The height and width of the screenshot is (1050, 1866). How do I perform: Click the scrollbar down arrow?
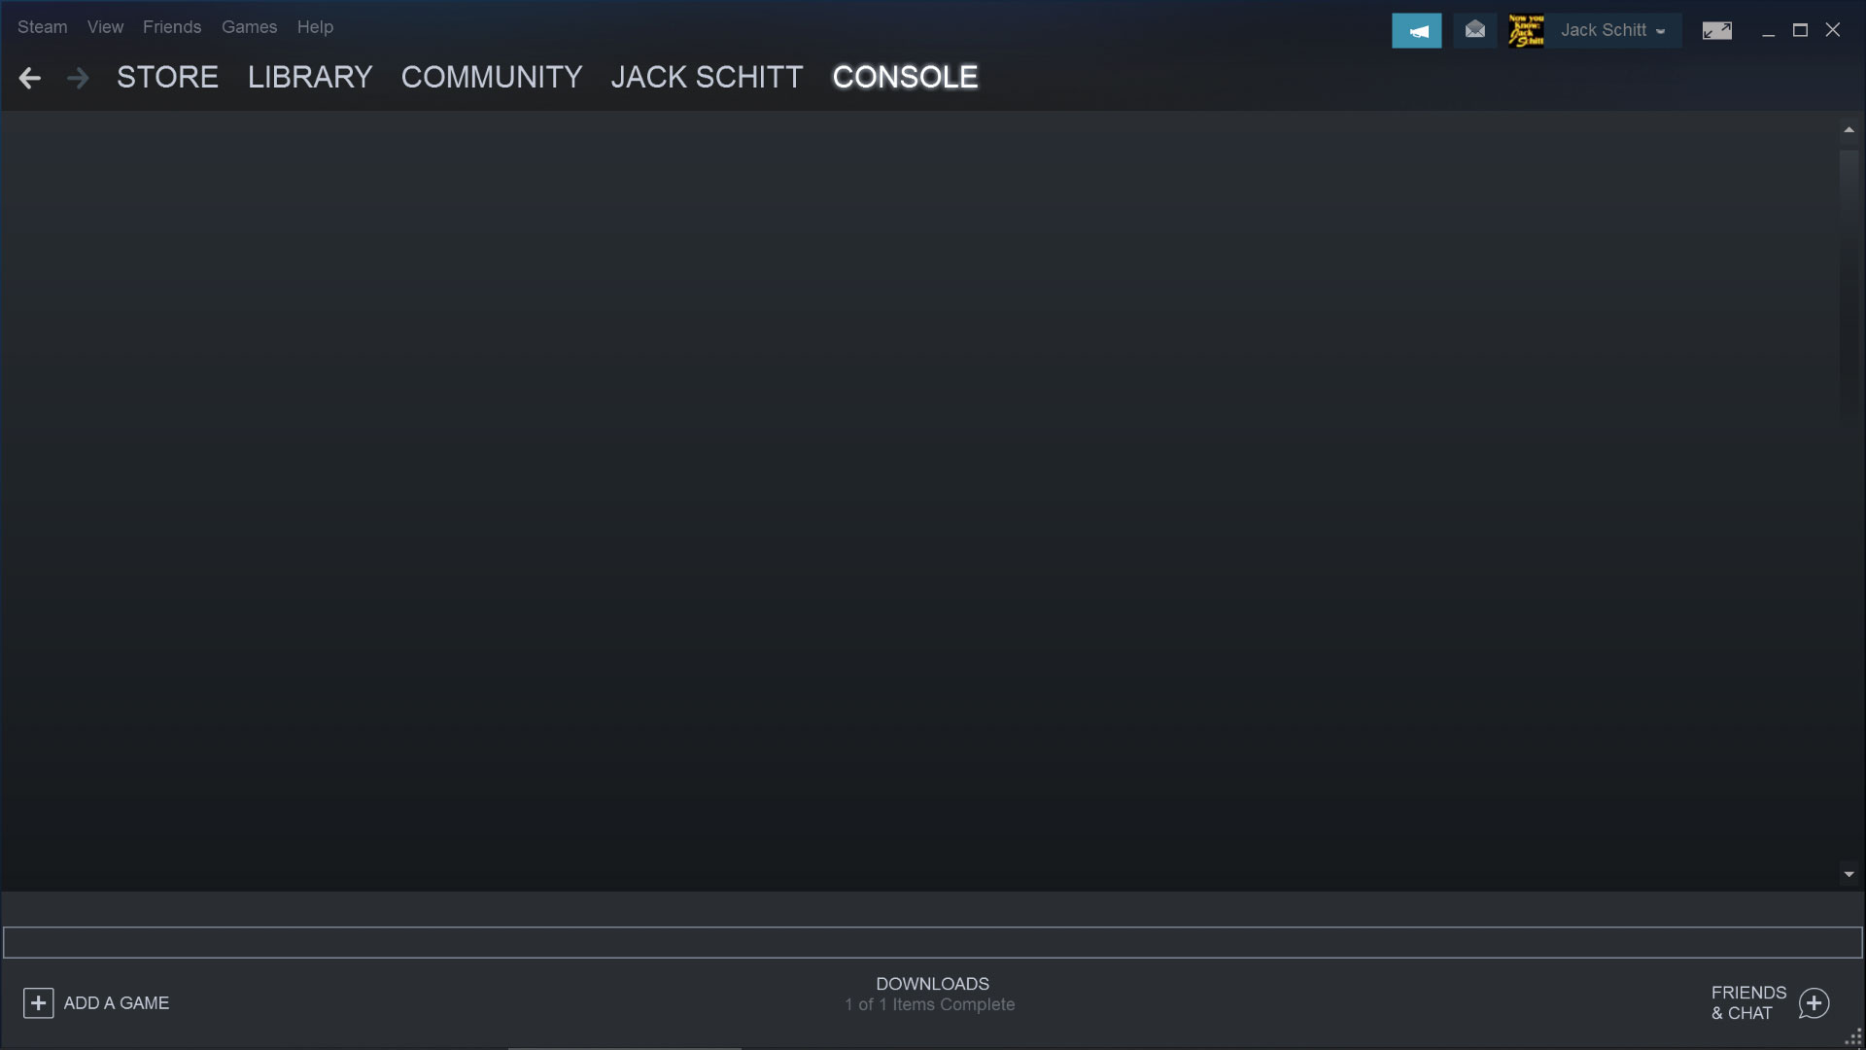coord(1849,874)
